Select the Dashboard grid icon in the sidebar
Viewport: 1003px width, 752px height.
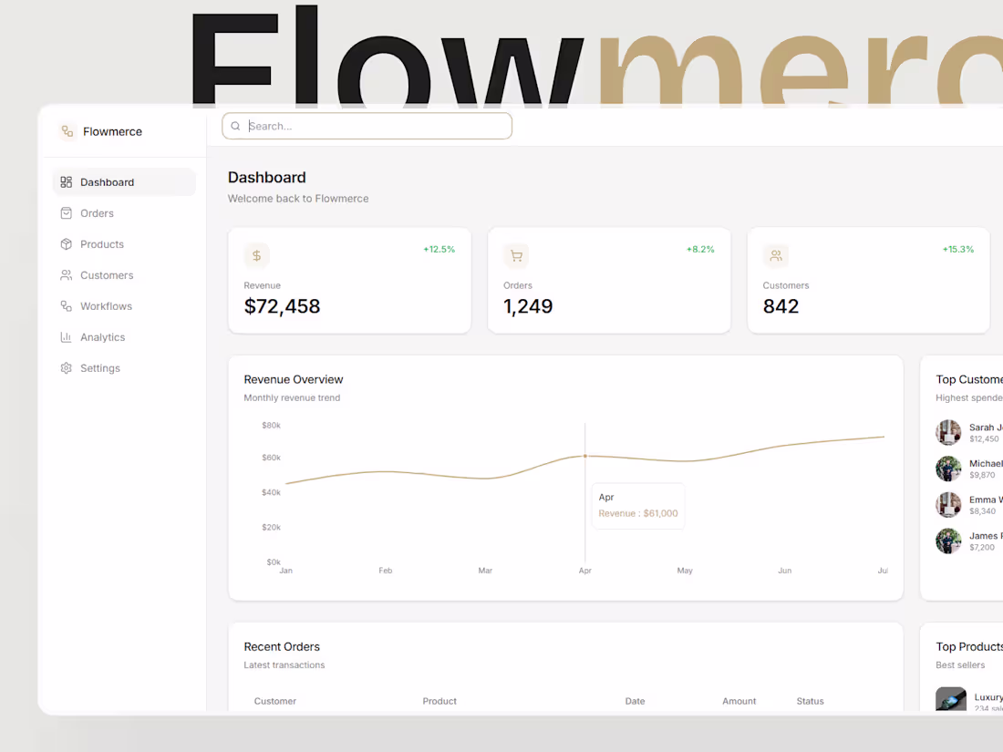pos(66,181)
